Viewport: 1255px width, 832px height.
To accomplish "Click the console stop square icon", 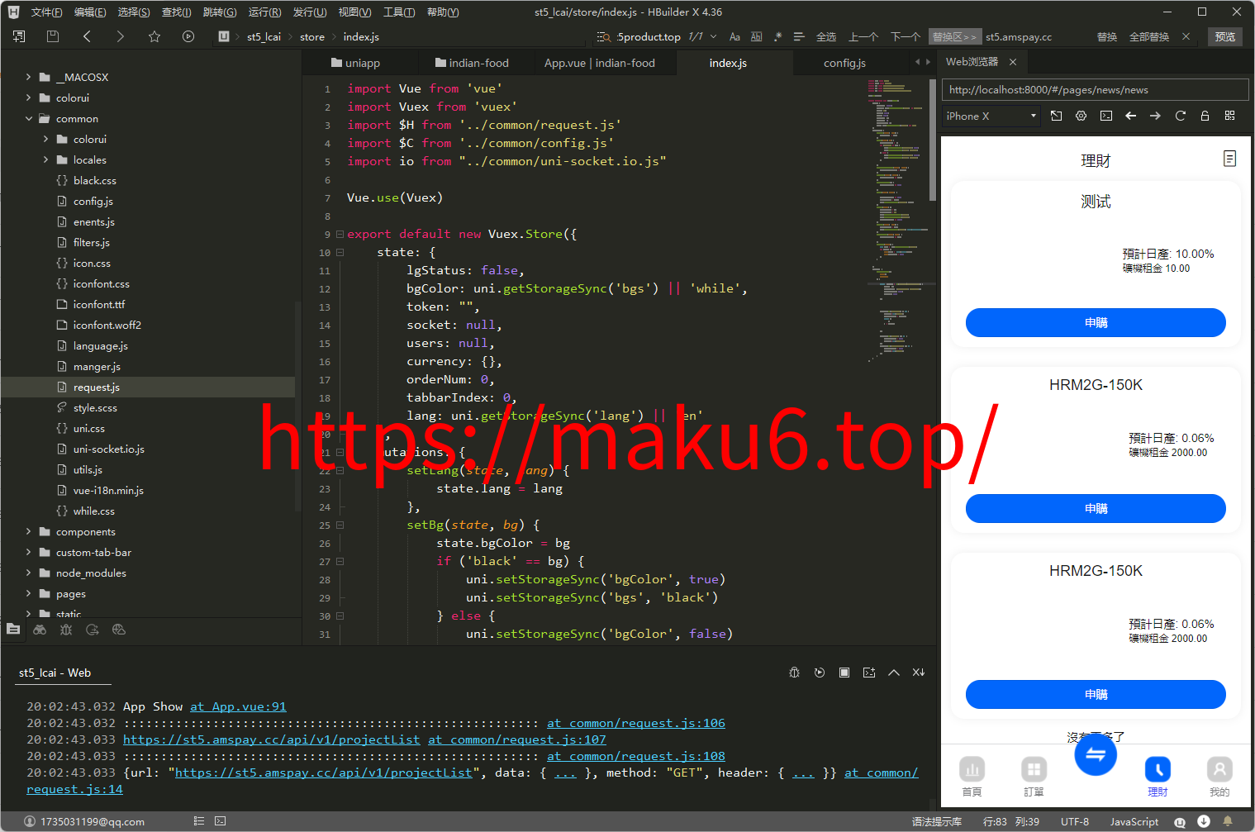I will [x=844, y=673].
